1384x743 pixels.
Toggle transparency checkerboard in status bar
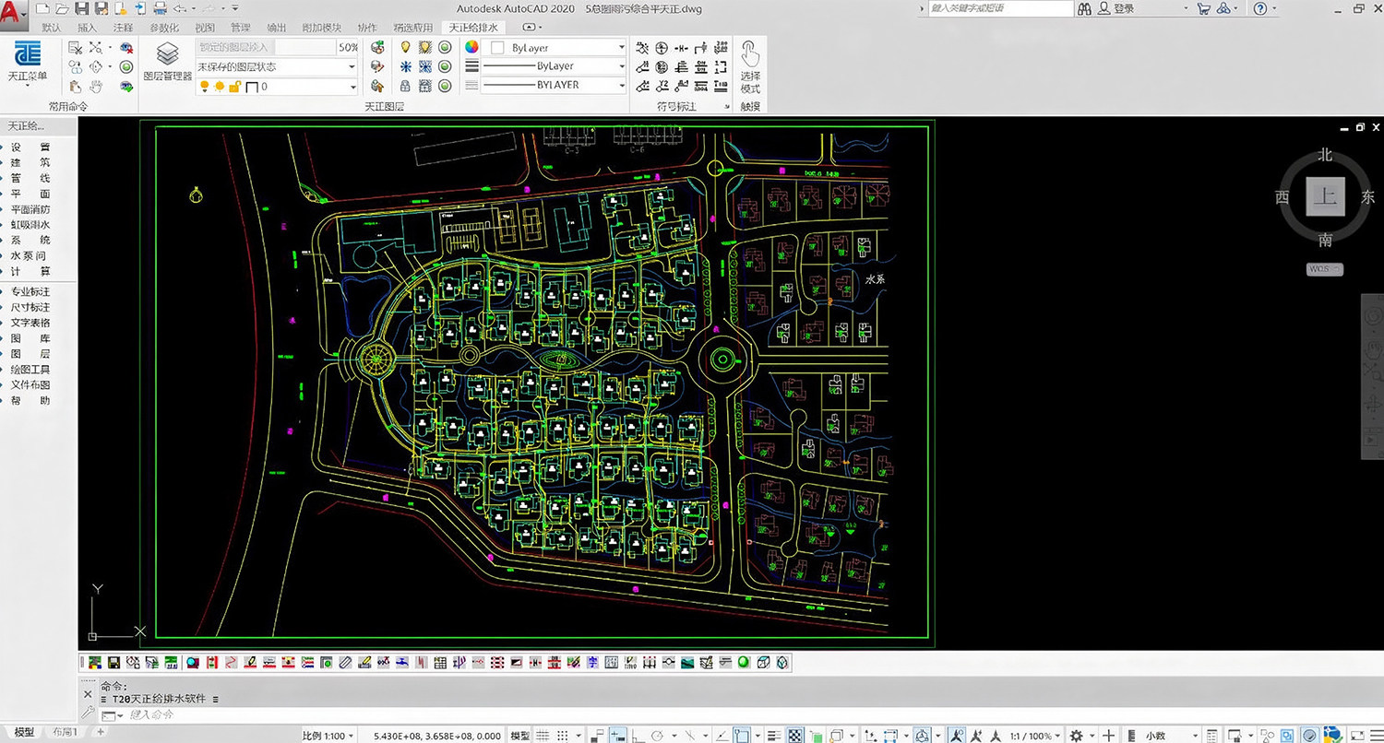point(794,736)
